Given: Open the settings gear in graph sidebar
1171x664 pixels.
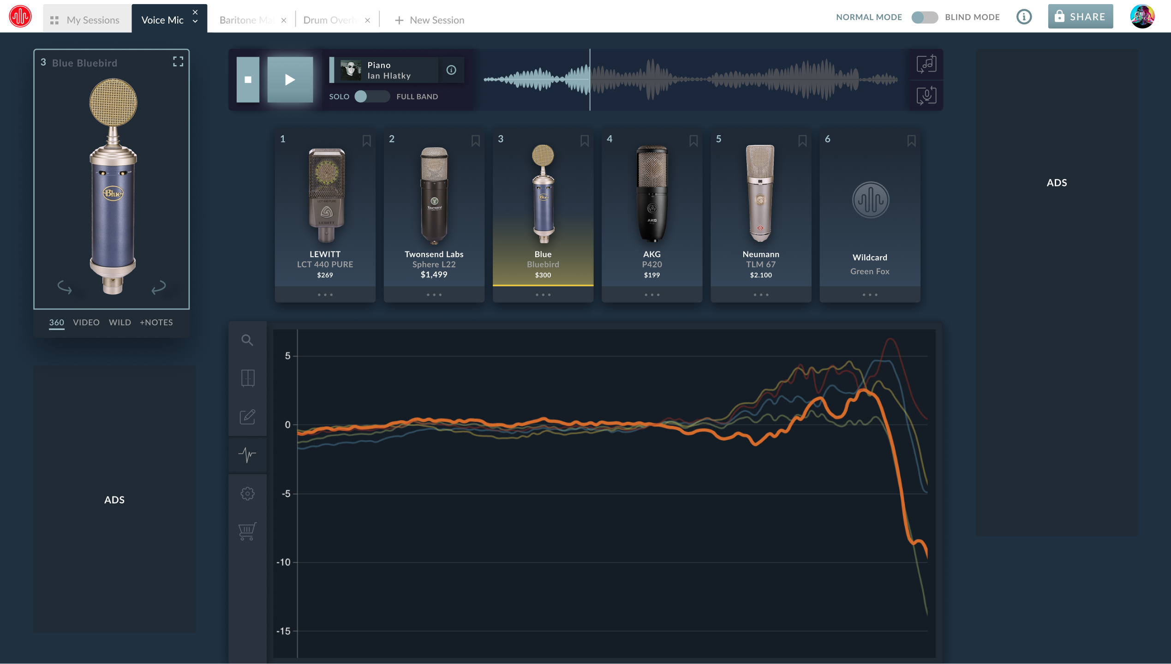Looking at the screenshot, I should click(247, 493).
